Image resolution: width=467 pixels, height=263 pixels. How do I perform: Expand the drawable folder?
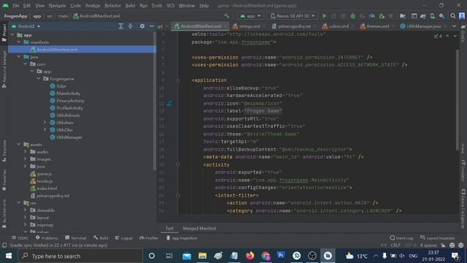pyautogui.click(x=26, y=210)
